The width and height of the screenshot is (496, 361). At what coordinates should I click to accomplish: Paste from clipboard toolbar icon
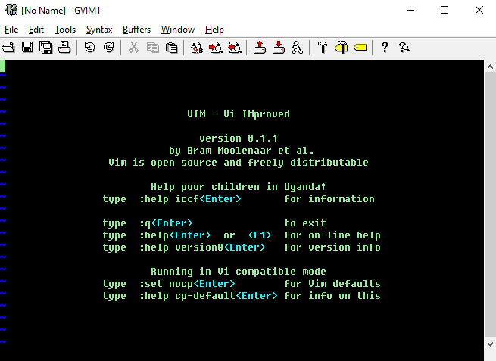pos(171,48)
